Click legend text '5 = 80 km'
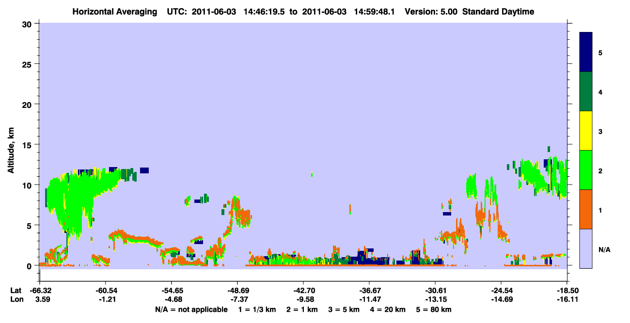Screen dimensions: 630x323 pyautogui.click(x=434, y=309)
